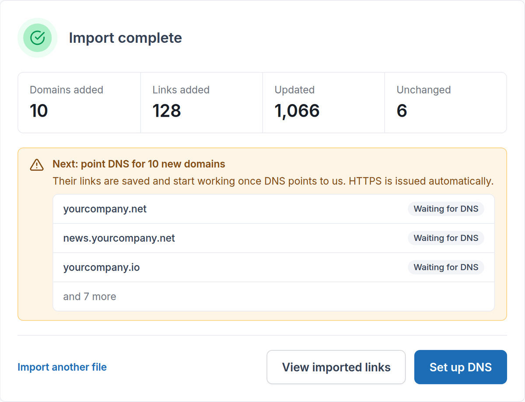Viewport: 525px width, 402px height.
Task: Click Waiting for DNS badge for news.yourcompany.net
Action: (446, 238)
